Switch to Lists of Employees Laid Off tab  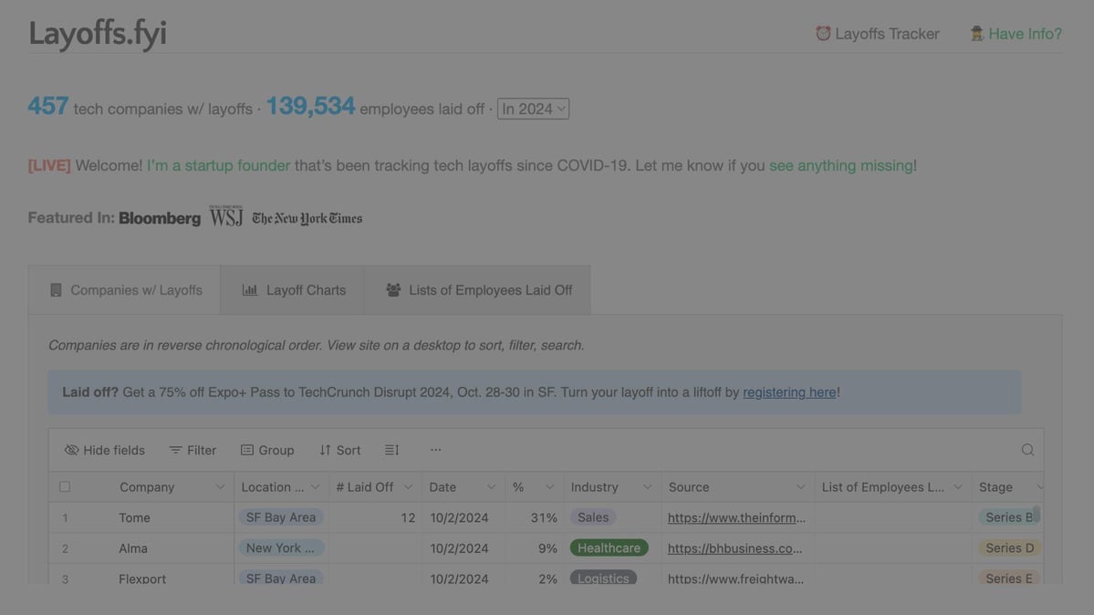pos(478,290)
